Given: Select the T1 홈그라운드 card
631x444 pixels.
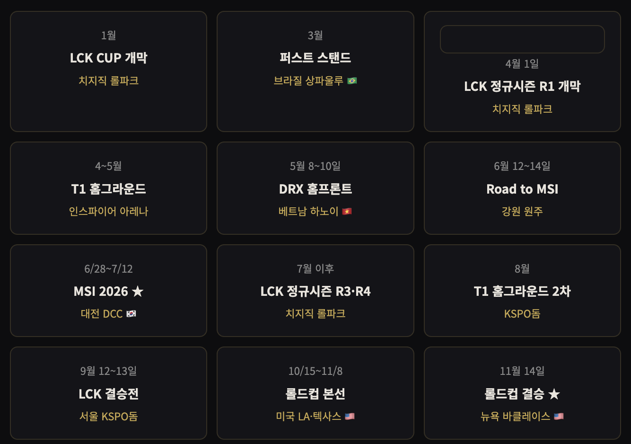Looking at the screenshot, I should [x=108, y=188].
